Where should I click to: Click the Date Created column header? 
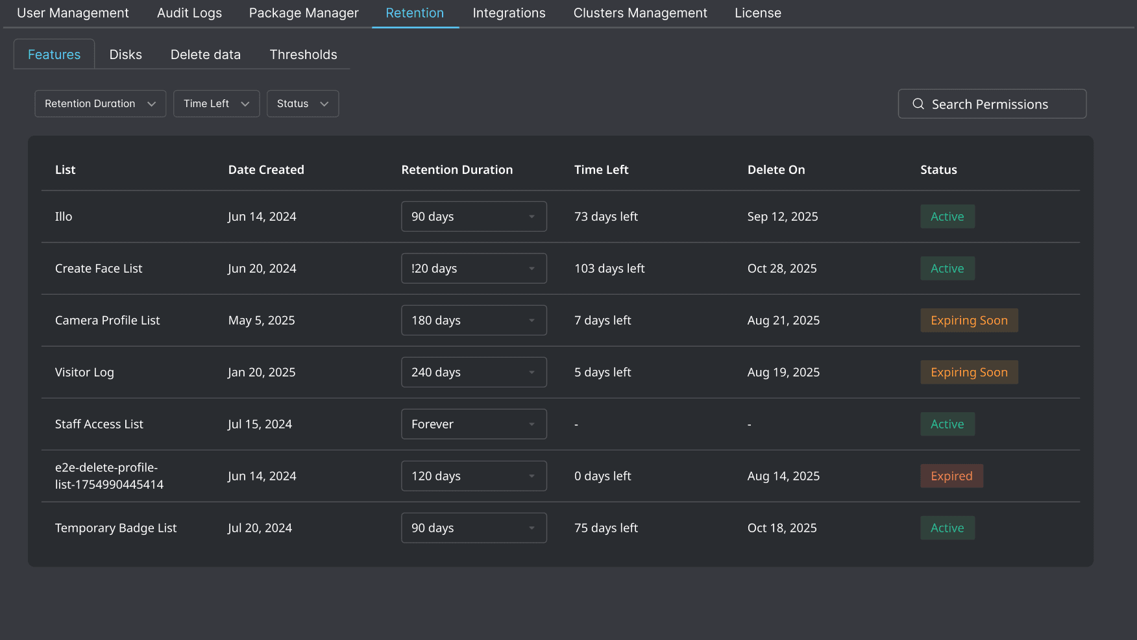[266, 169]
